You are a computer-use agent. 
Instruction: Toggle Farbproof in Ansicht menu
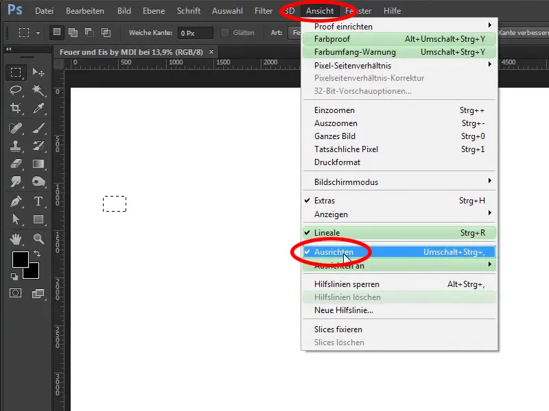pyautogui.click(x=399, y=39)
